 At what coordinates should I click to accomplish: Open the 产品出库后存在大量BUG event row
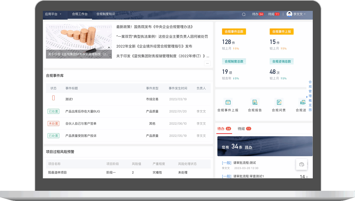(83, 112)
